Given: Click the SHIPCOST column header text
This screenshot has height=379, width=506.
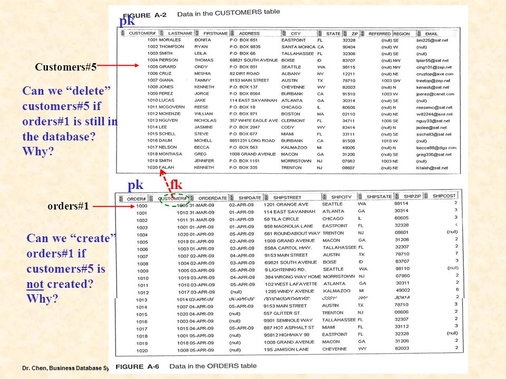Looking at the screenshot, I should point(444,196).
